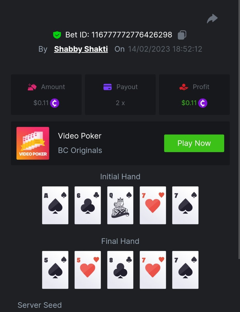Click the green verified shield icon
Screen dimensions: 240x312
point(57,35)
